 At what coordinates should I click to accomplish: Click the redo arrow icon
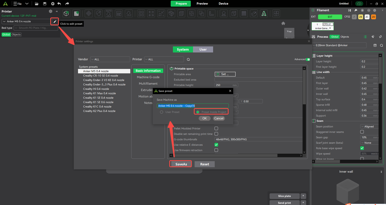click(67, 4)
